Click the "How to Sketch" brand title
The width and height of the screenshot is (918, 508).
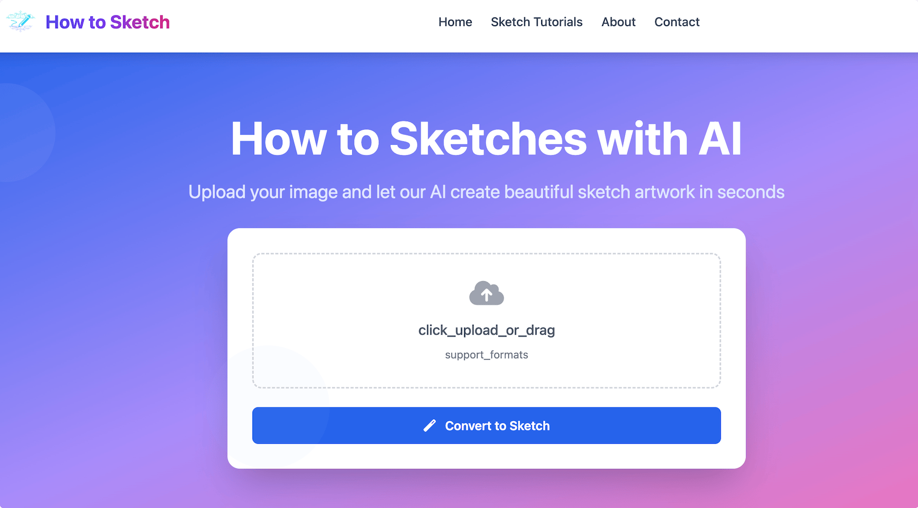pos(107,22)
